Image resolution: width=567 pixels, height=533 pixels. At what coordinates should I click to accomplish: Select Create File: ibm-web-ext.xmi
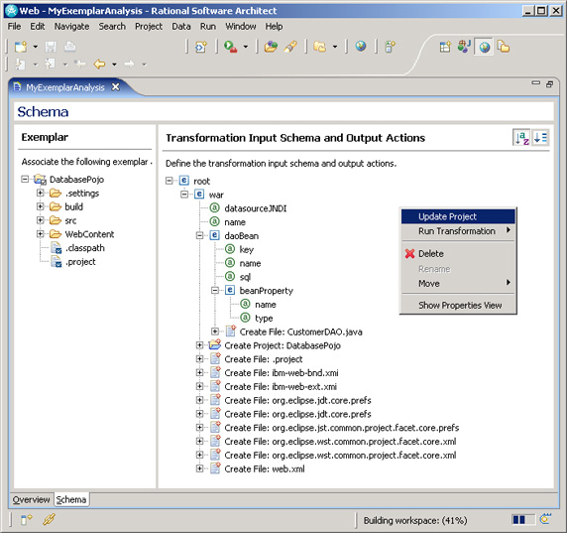pos(281,387)
